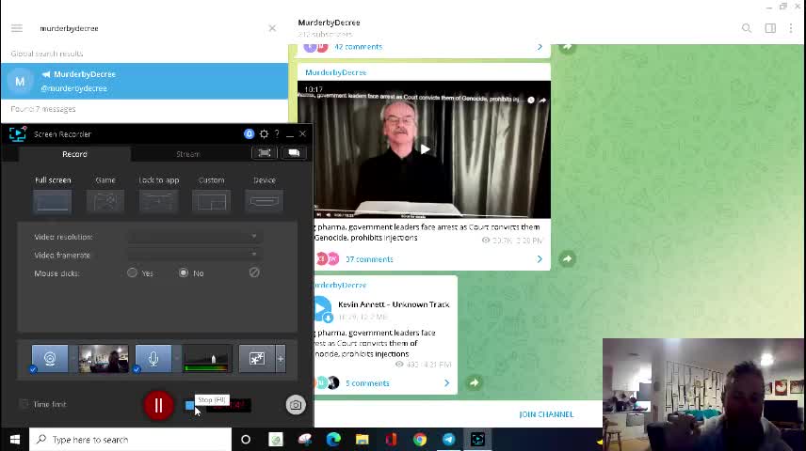
Task: Expand Video framerate dropdown
Action: tap(194, 255)
